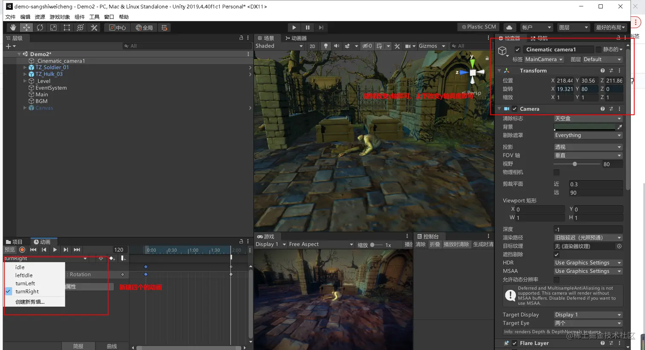The width and height of the screenshot is (645, 350).
Task: Toggle scene lighting bulb icon
Action: click(326, 46)
